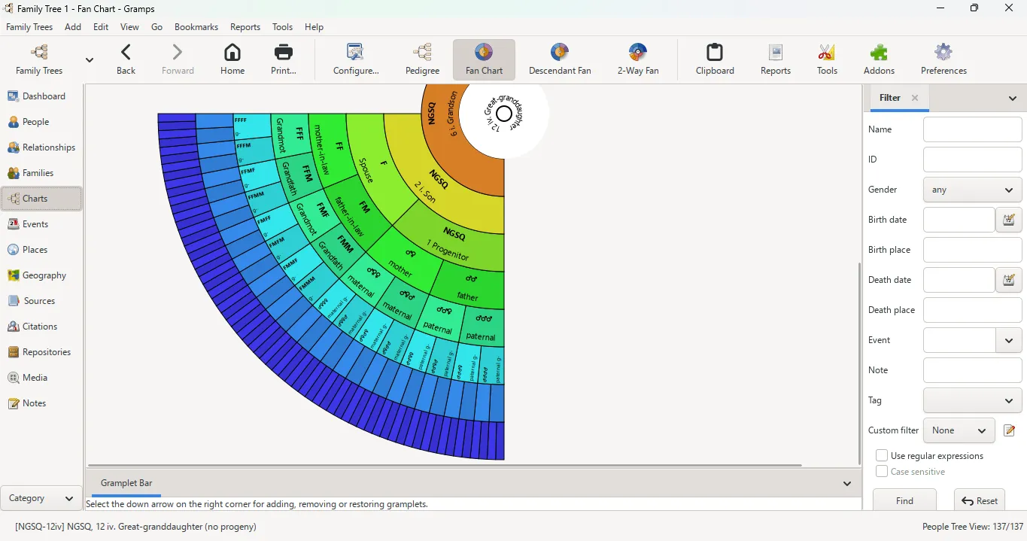This screenshot has height=541, width=1027.
Task: Expand the Gramplet Bar arrow menu
Action: (846, 484)
